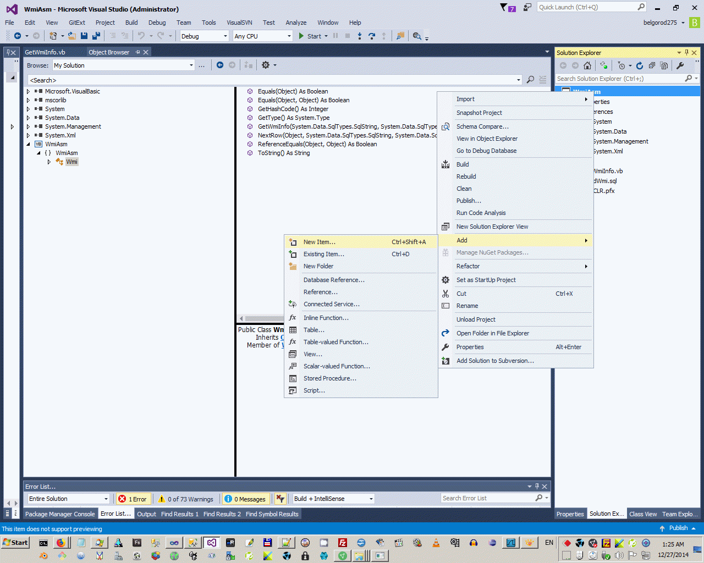
Task: Select Rebuild in the context menu
Action: (515, 176)
